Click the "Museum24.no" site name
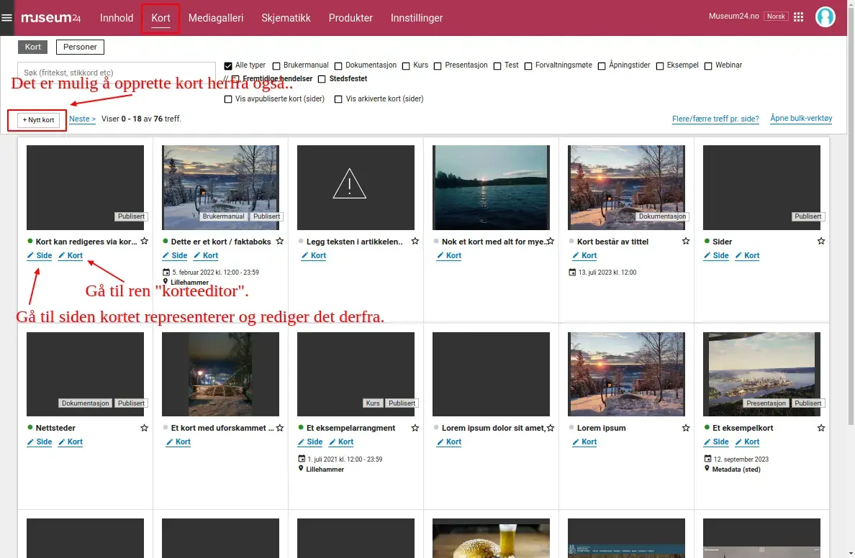 (x=734, y=17)
